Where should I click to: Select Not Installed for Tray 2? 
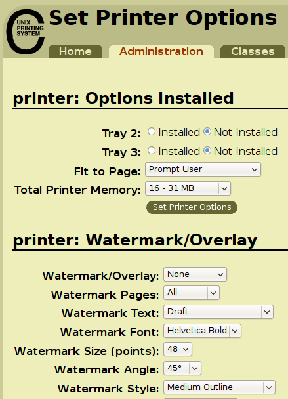207,131
